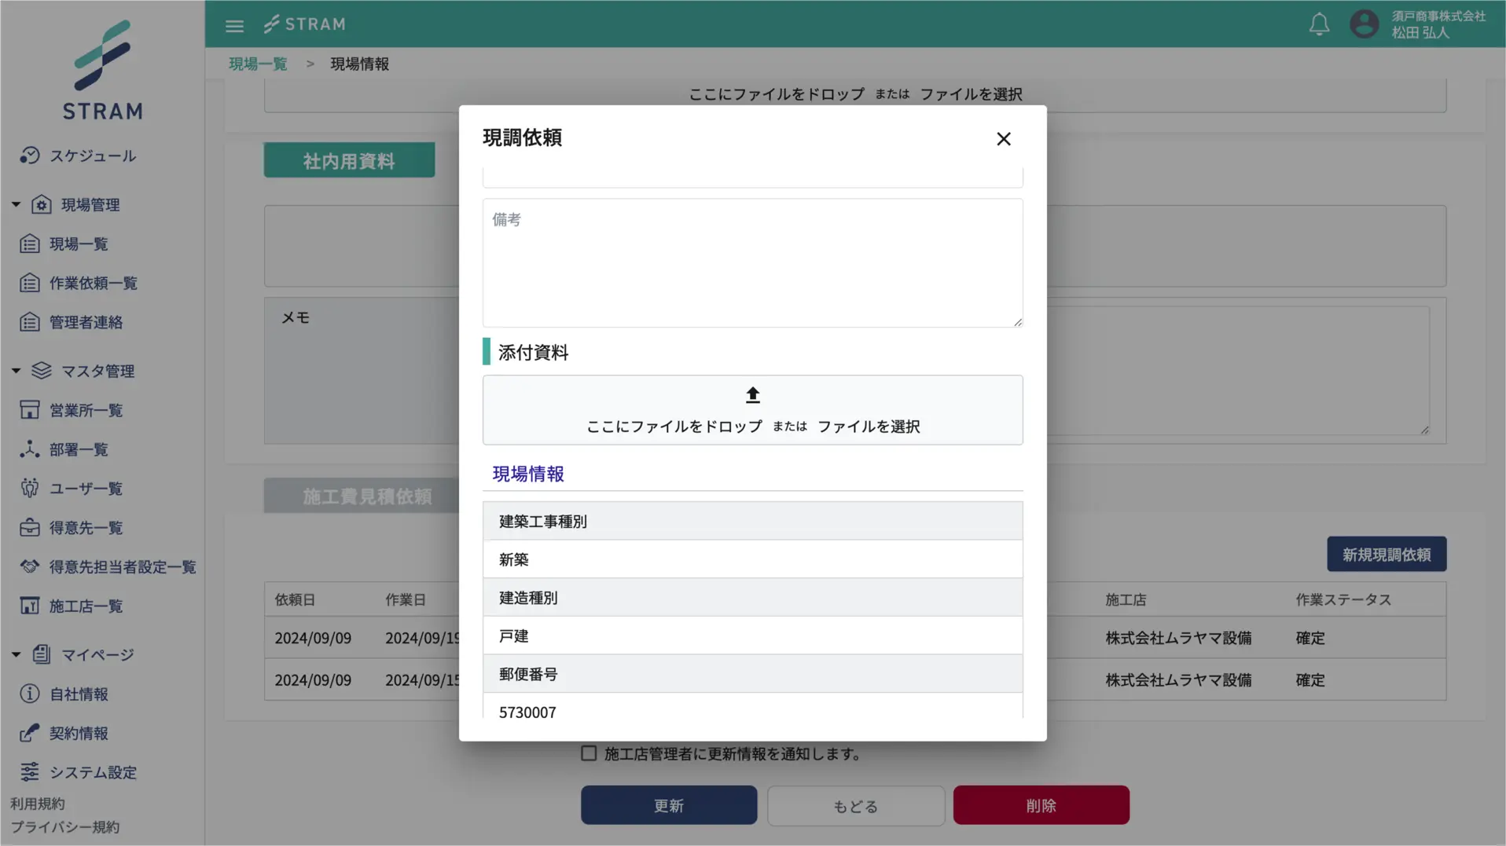1506x846 pixels.
Task: Open the notification bell
Action: tap(1319, 24)
